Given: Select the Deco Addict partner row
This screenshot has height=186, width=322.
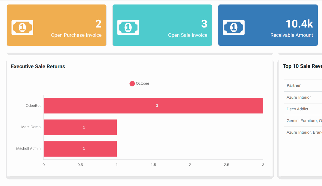Looking at the screenshot, I should pos(297,109).
